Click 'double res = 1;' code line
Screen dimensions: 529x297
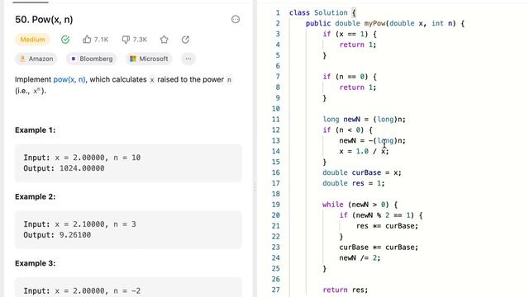click(354, 183)
